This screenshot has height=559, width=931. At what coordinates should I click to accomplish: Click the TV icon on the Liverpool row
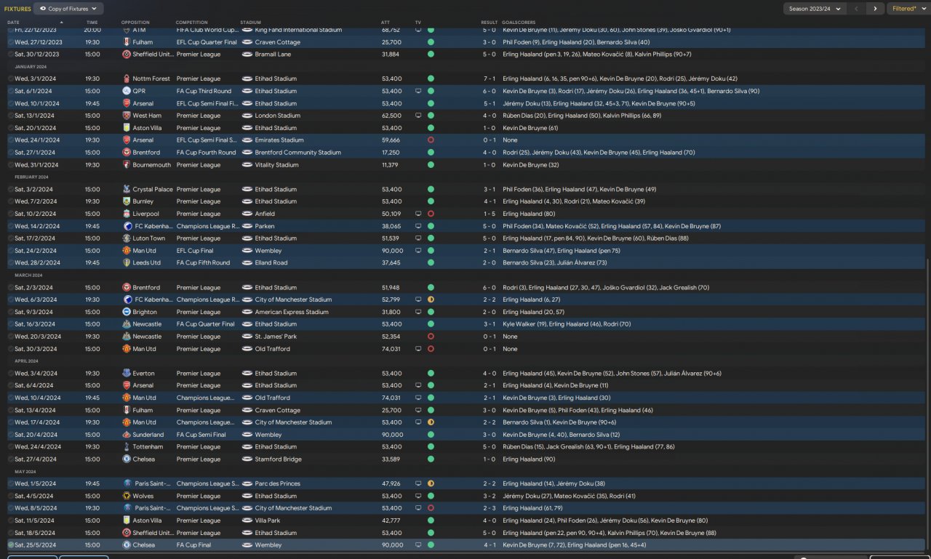pos(418,214)
